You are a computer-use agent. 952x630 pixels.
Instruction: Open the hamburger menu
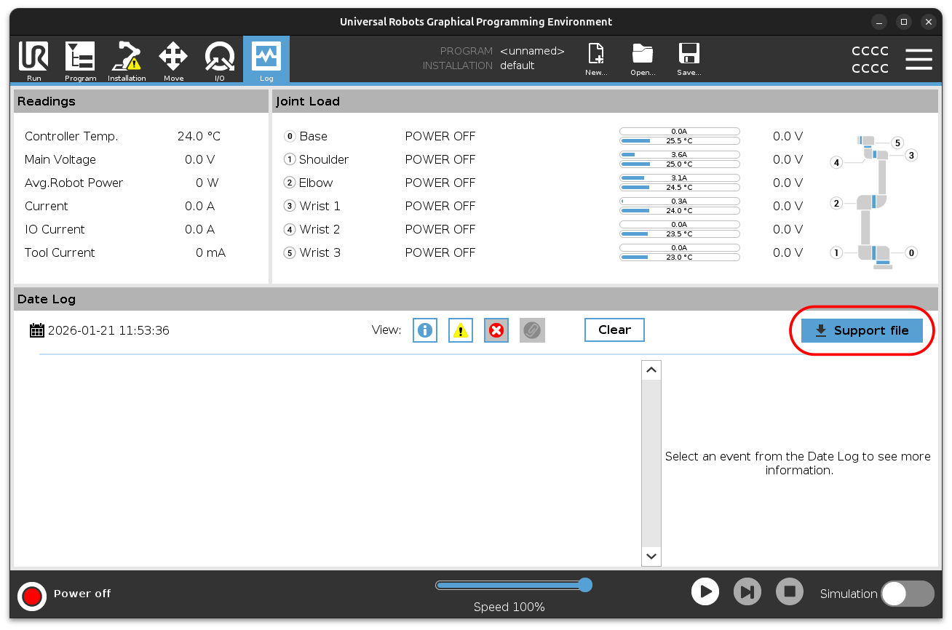(x=919, y=60)
